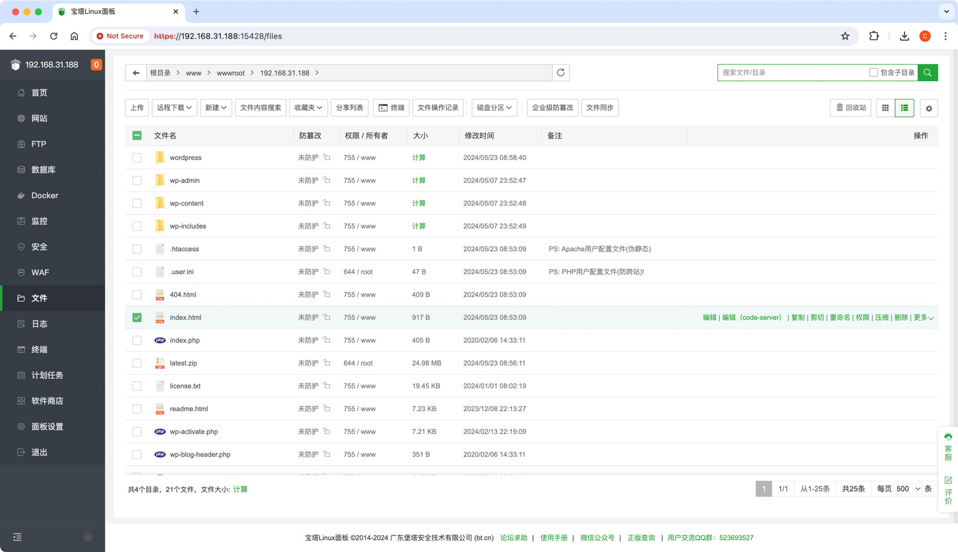Viewport: 958px width, 552px height.
Task: Check the wordpress folder checkbox
Action: (x=137, y=158)
